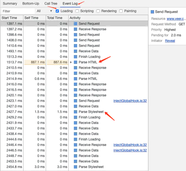Click the swatch icon of Receive Data 2446.5 ms
The image size is (186, 171).
pos(76,150)
